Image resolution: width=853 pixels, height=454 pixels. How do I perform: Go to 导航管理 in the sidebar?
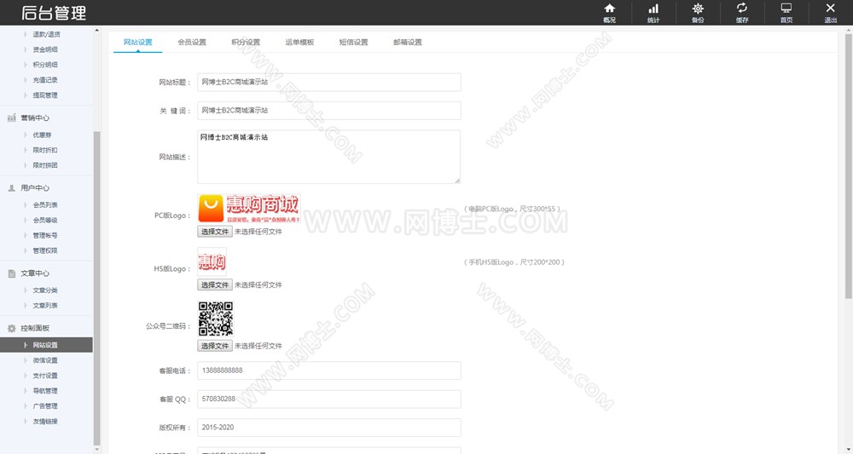46,390
